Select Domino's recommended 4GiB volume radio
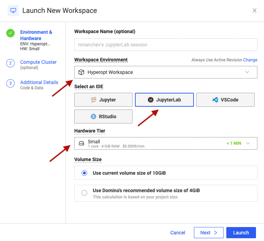 click(x=84, y=193)
